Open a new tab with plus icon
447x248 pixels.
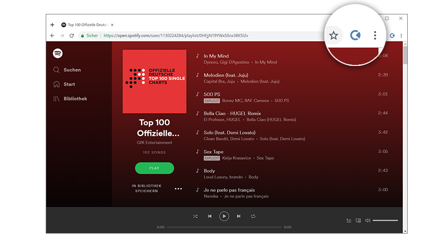point(52,25)
